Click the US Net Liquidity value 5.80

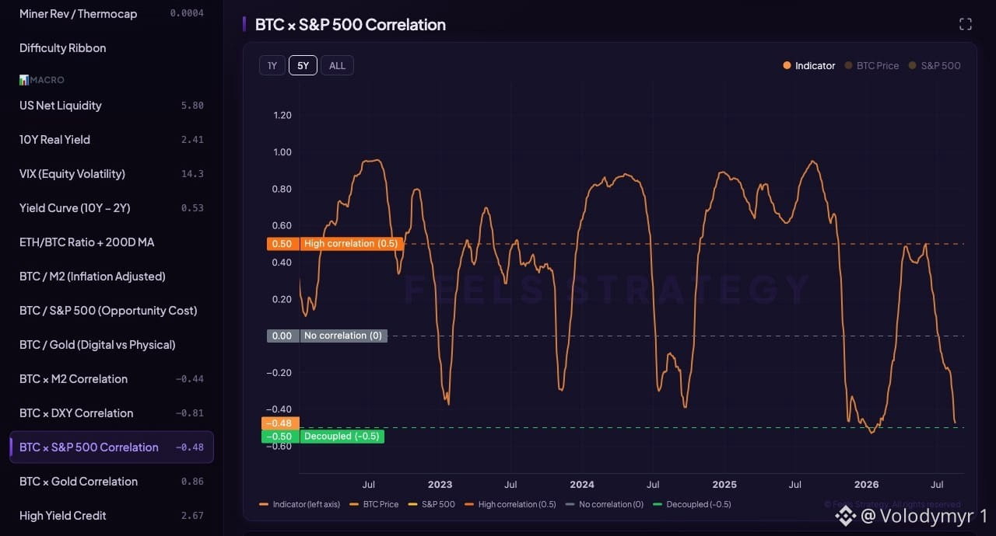coord(192,106)
